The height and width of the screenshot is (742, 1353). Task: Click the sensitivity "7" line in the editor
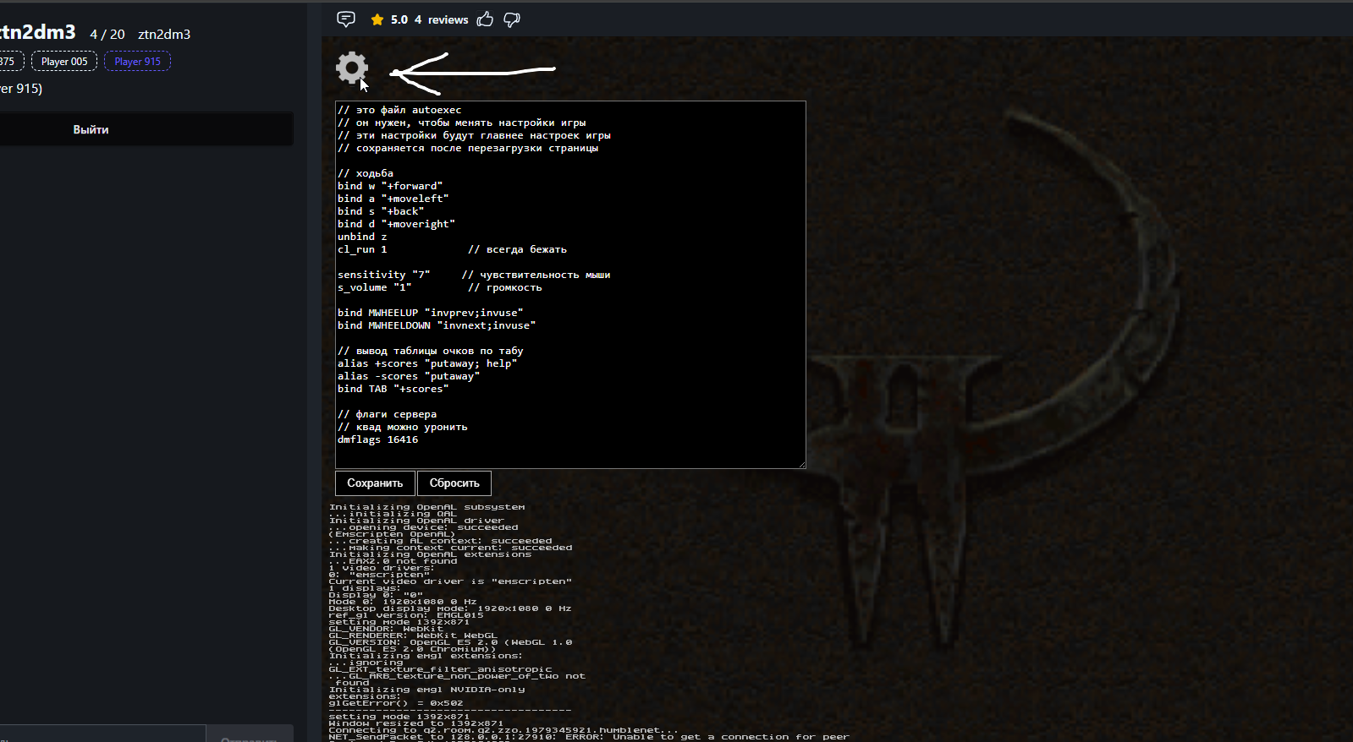pyautogui.click(x=384, y=275)
